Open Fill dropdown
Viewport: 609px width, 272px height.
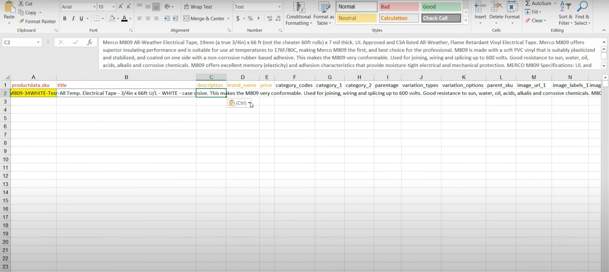click(533, 12)
